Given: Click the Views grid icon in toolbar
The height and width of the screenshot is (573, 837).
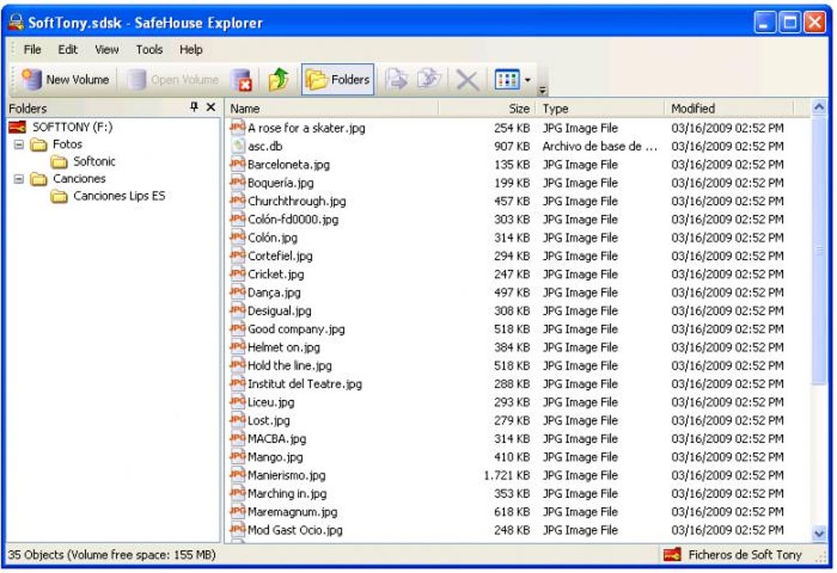Looking at the screenshot, I should coord(506,80).
